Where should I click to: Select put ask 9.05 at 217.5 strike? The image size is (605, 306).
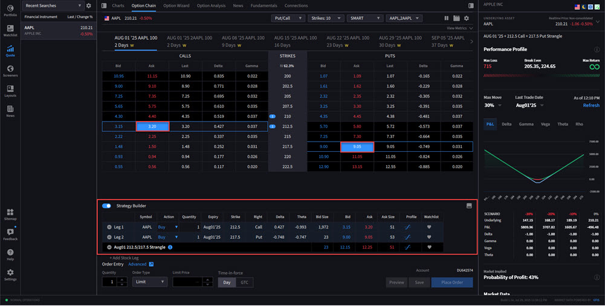357,146
